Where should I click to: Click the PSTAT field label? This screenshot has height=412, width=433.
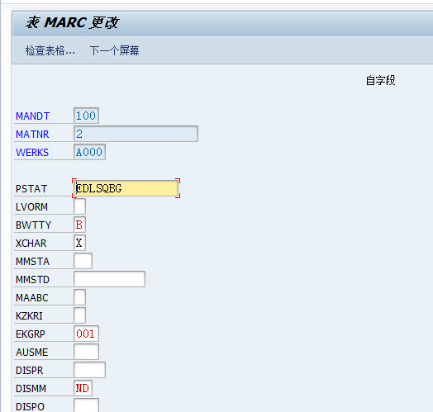point(31,189)
